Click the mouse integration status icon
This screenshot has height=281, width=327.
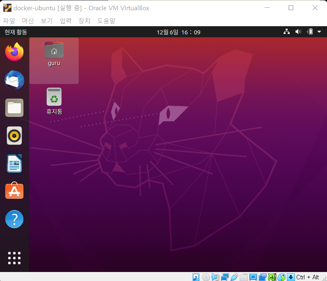coord(282,277)
